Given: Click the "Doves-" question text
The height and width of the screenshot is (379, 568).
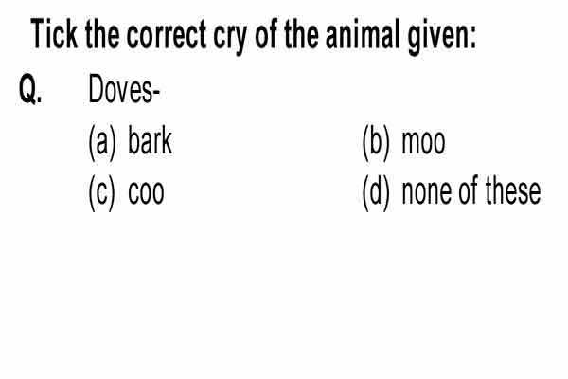Looking at the screenshot, I should [x=124, y=89].
